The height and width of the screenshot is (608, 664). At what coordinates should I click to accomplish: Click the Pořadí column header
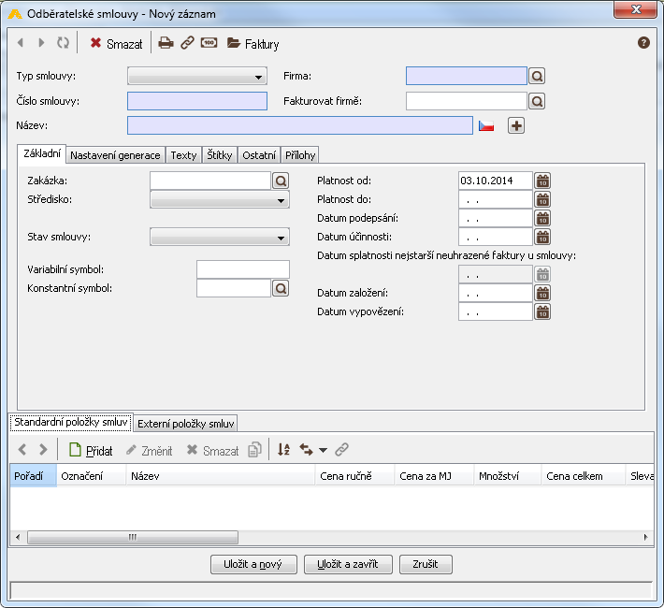(x=33, y=476)
